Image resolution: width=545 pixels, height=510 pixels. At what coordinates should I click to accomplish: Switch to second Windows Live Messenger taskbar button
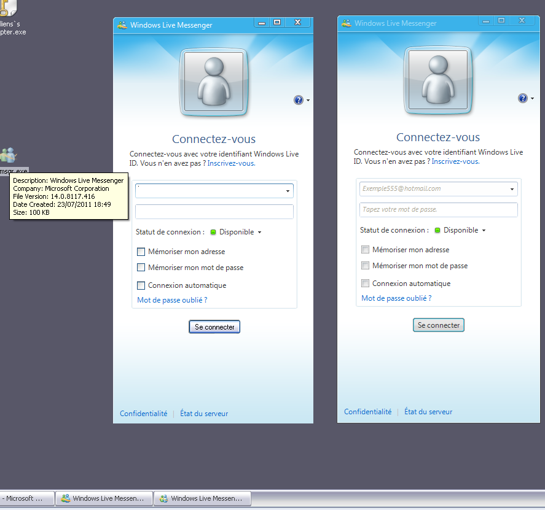pos(202,498)
